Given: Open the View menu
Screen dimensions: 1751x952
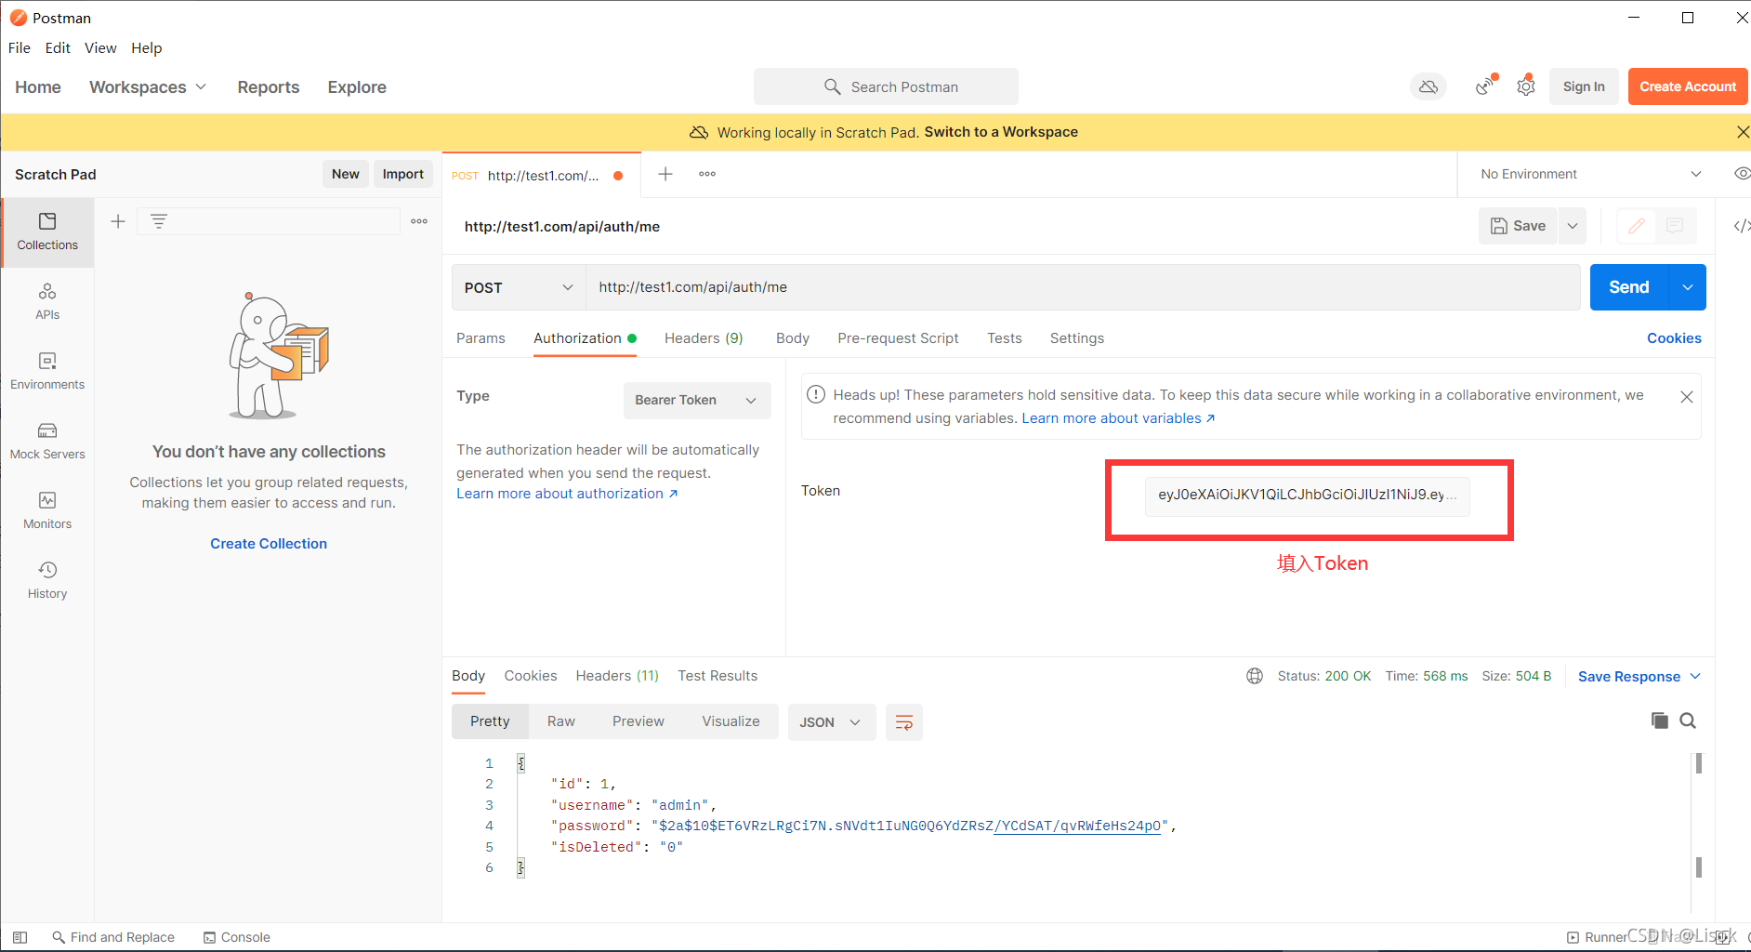Looking at the screenshot, I should click(100, 48).
